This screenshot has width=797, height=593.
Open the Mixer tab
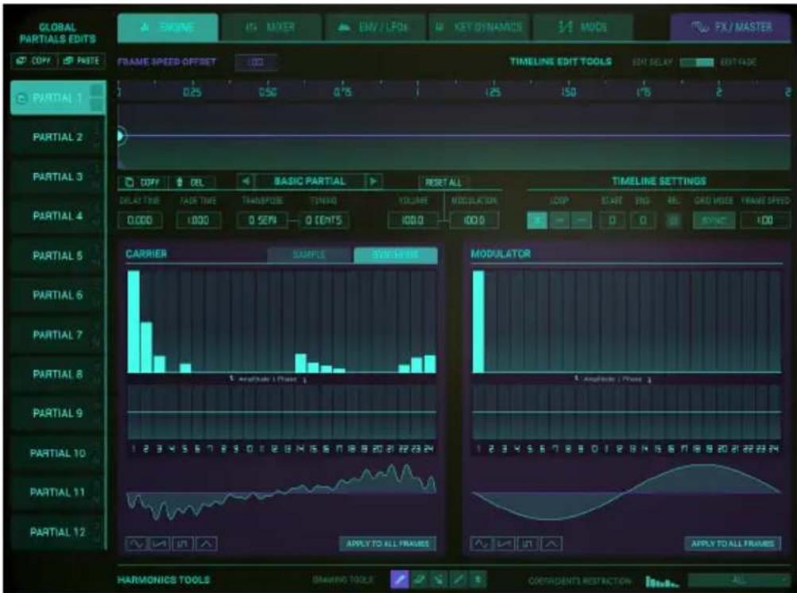click(x=272, y=27)
